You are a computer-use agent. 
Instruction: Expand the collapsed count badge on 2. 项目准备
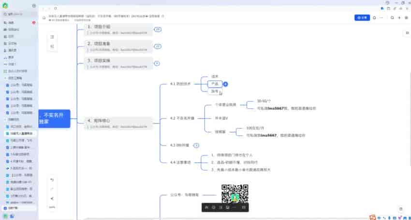click(157, 47)
